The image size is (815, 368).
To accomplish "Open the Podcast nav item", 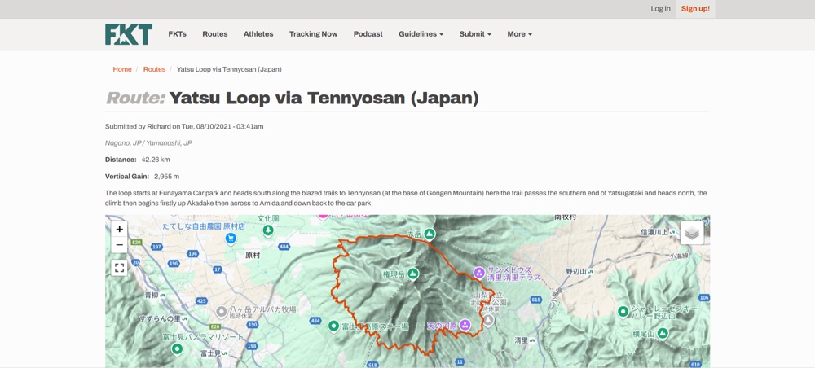I will pos(368,34).
